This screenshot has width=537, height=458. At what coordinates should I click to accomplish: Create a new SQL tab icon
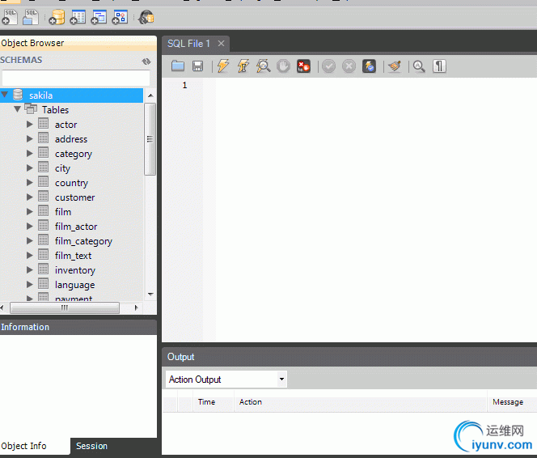9,17
